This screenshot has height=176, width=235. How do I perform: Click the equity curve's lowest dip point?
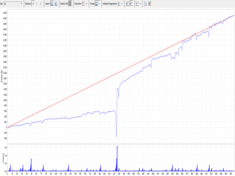click(x=116, y=137)
